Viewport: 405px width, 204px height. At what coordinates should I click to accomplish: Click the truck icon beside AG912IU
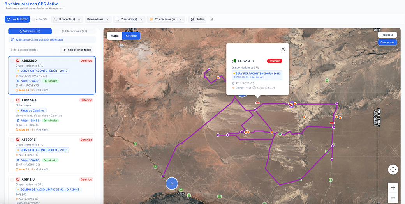(18, 179)
